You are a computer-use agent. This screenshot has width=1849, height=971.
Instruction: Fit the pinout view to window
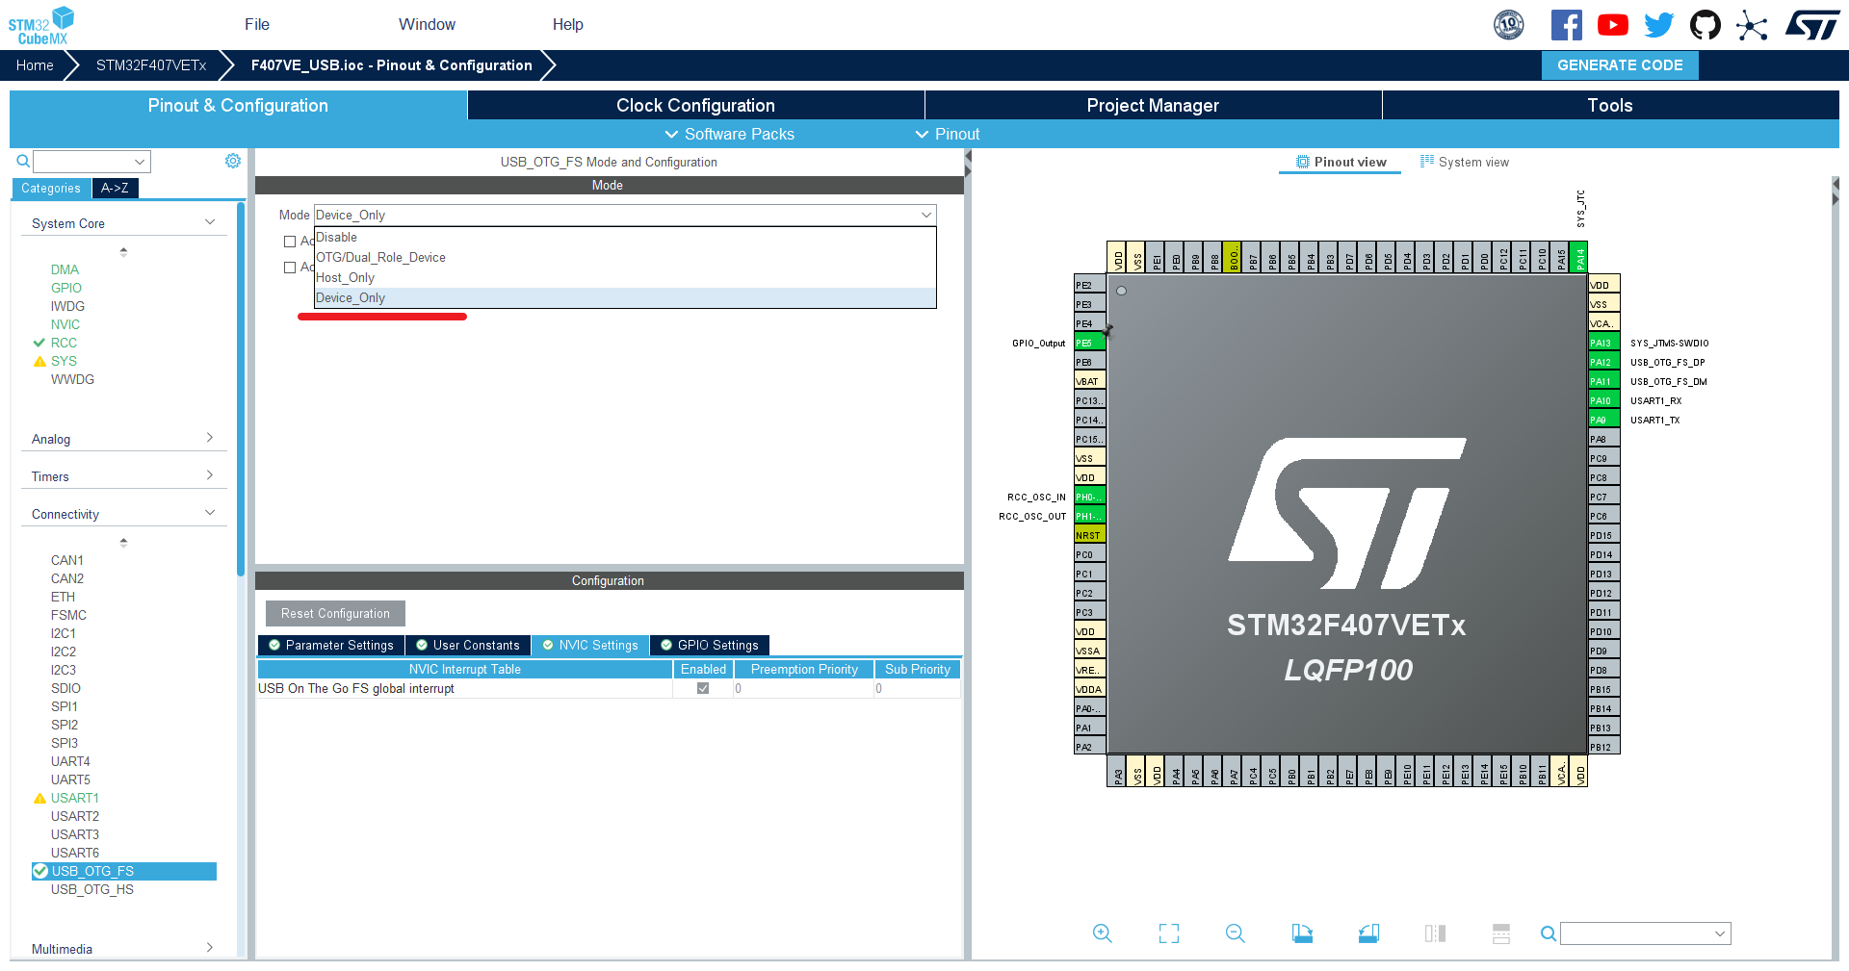pos(1169,933)
